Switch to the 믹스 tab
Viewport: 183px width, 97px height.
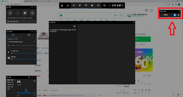click(14, 35)
